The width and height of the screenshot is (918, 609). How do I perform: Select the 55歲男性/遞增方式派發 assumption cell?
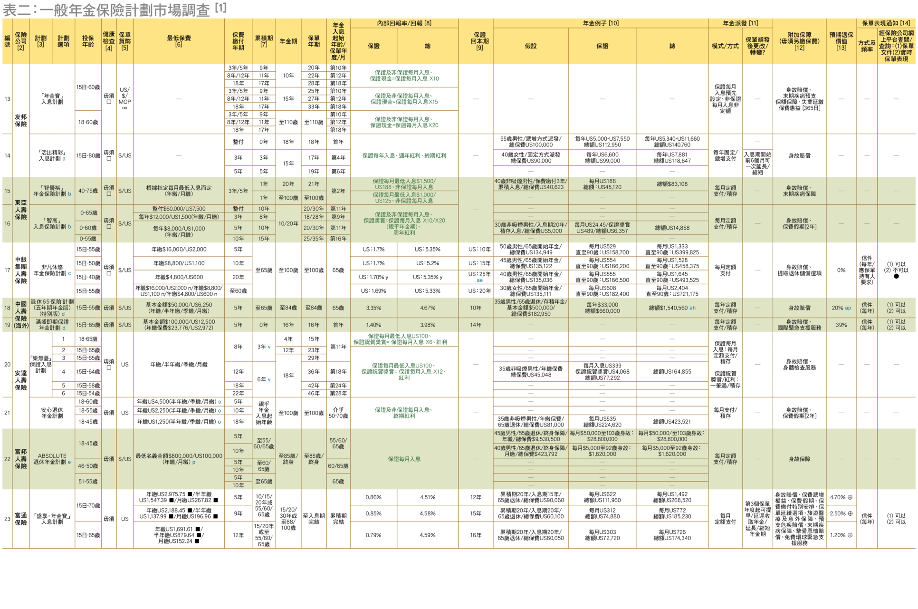531,142
